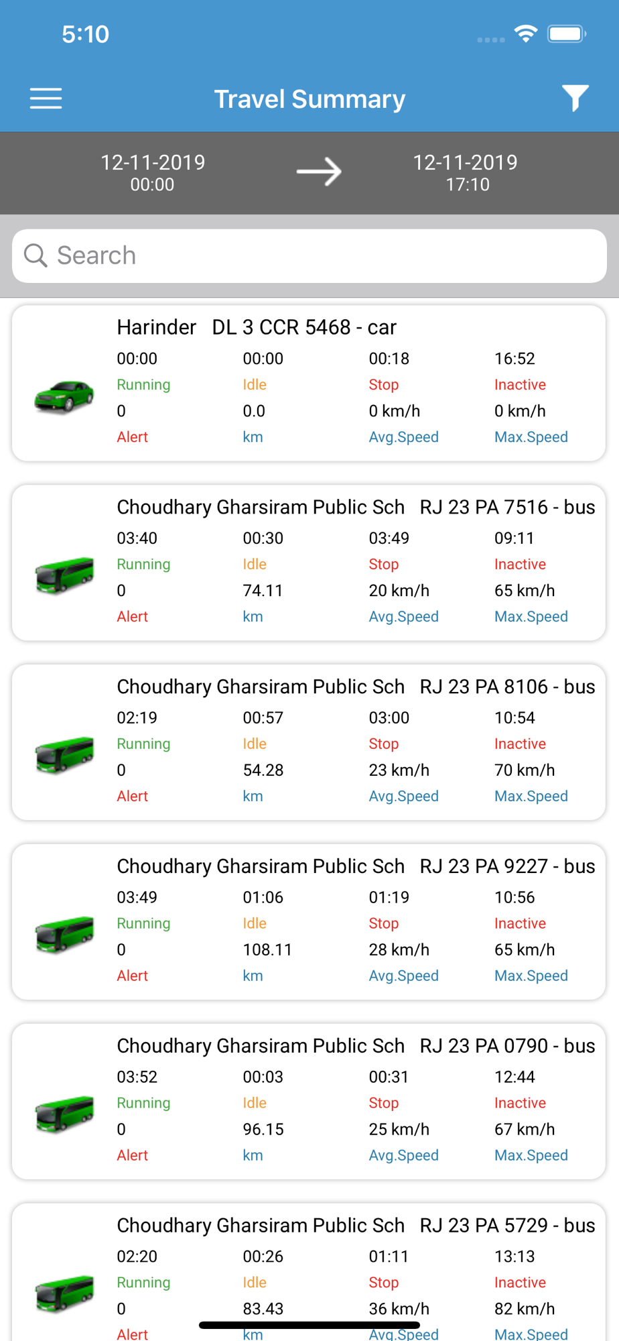Tap the bus icon for RJ 23 PA 0790
This screenshot has height=1341, width=619.
tap(64, 1115)
